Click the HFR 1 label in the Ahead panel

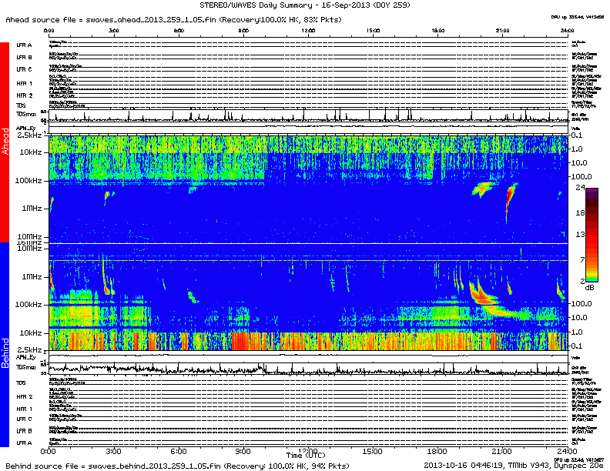click(x=25, y=83)
